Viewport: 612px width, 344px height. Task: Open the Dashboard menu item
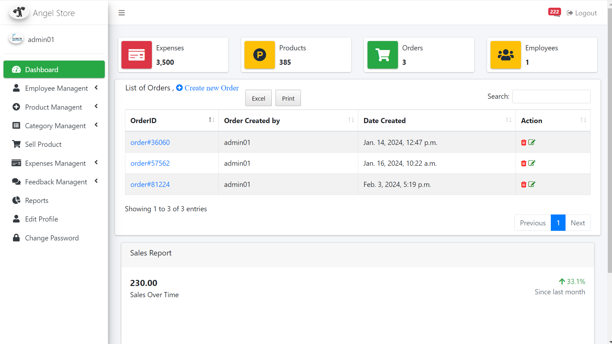point(54,69)
